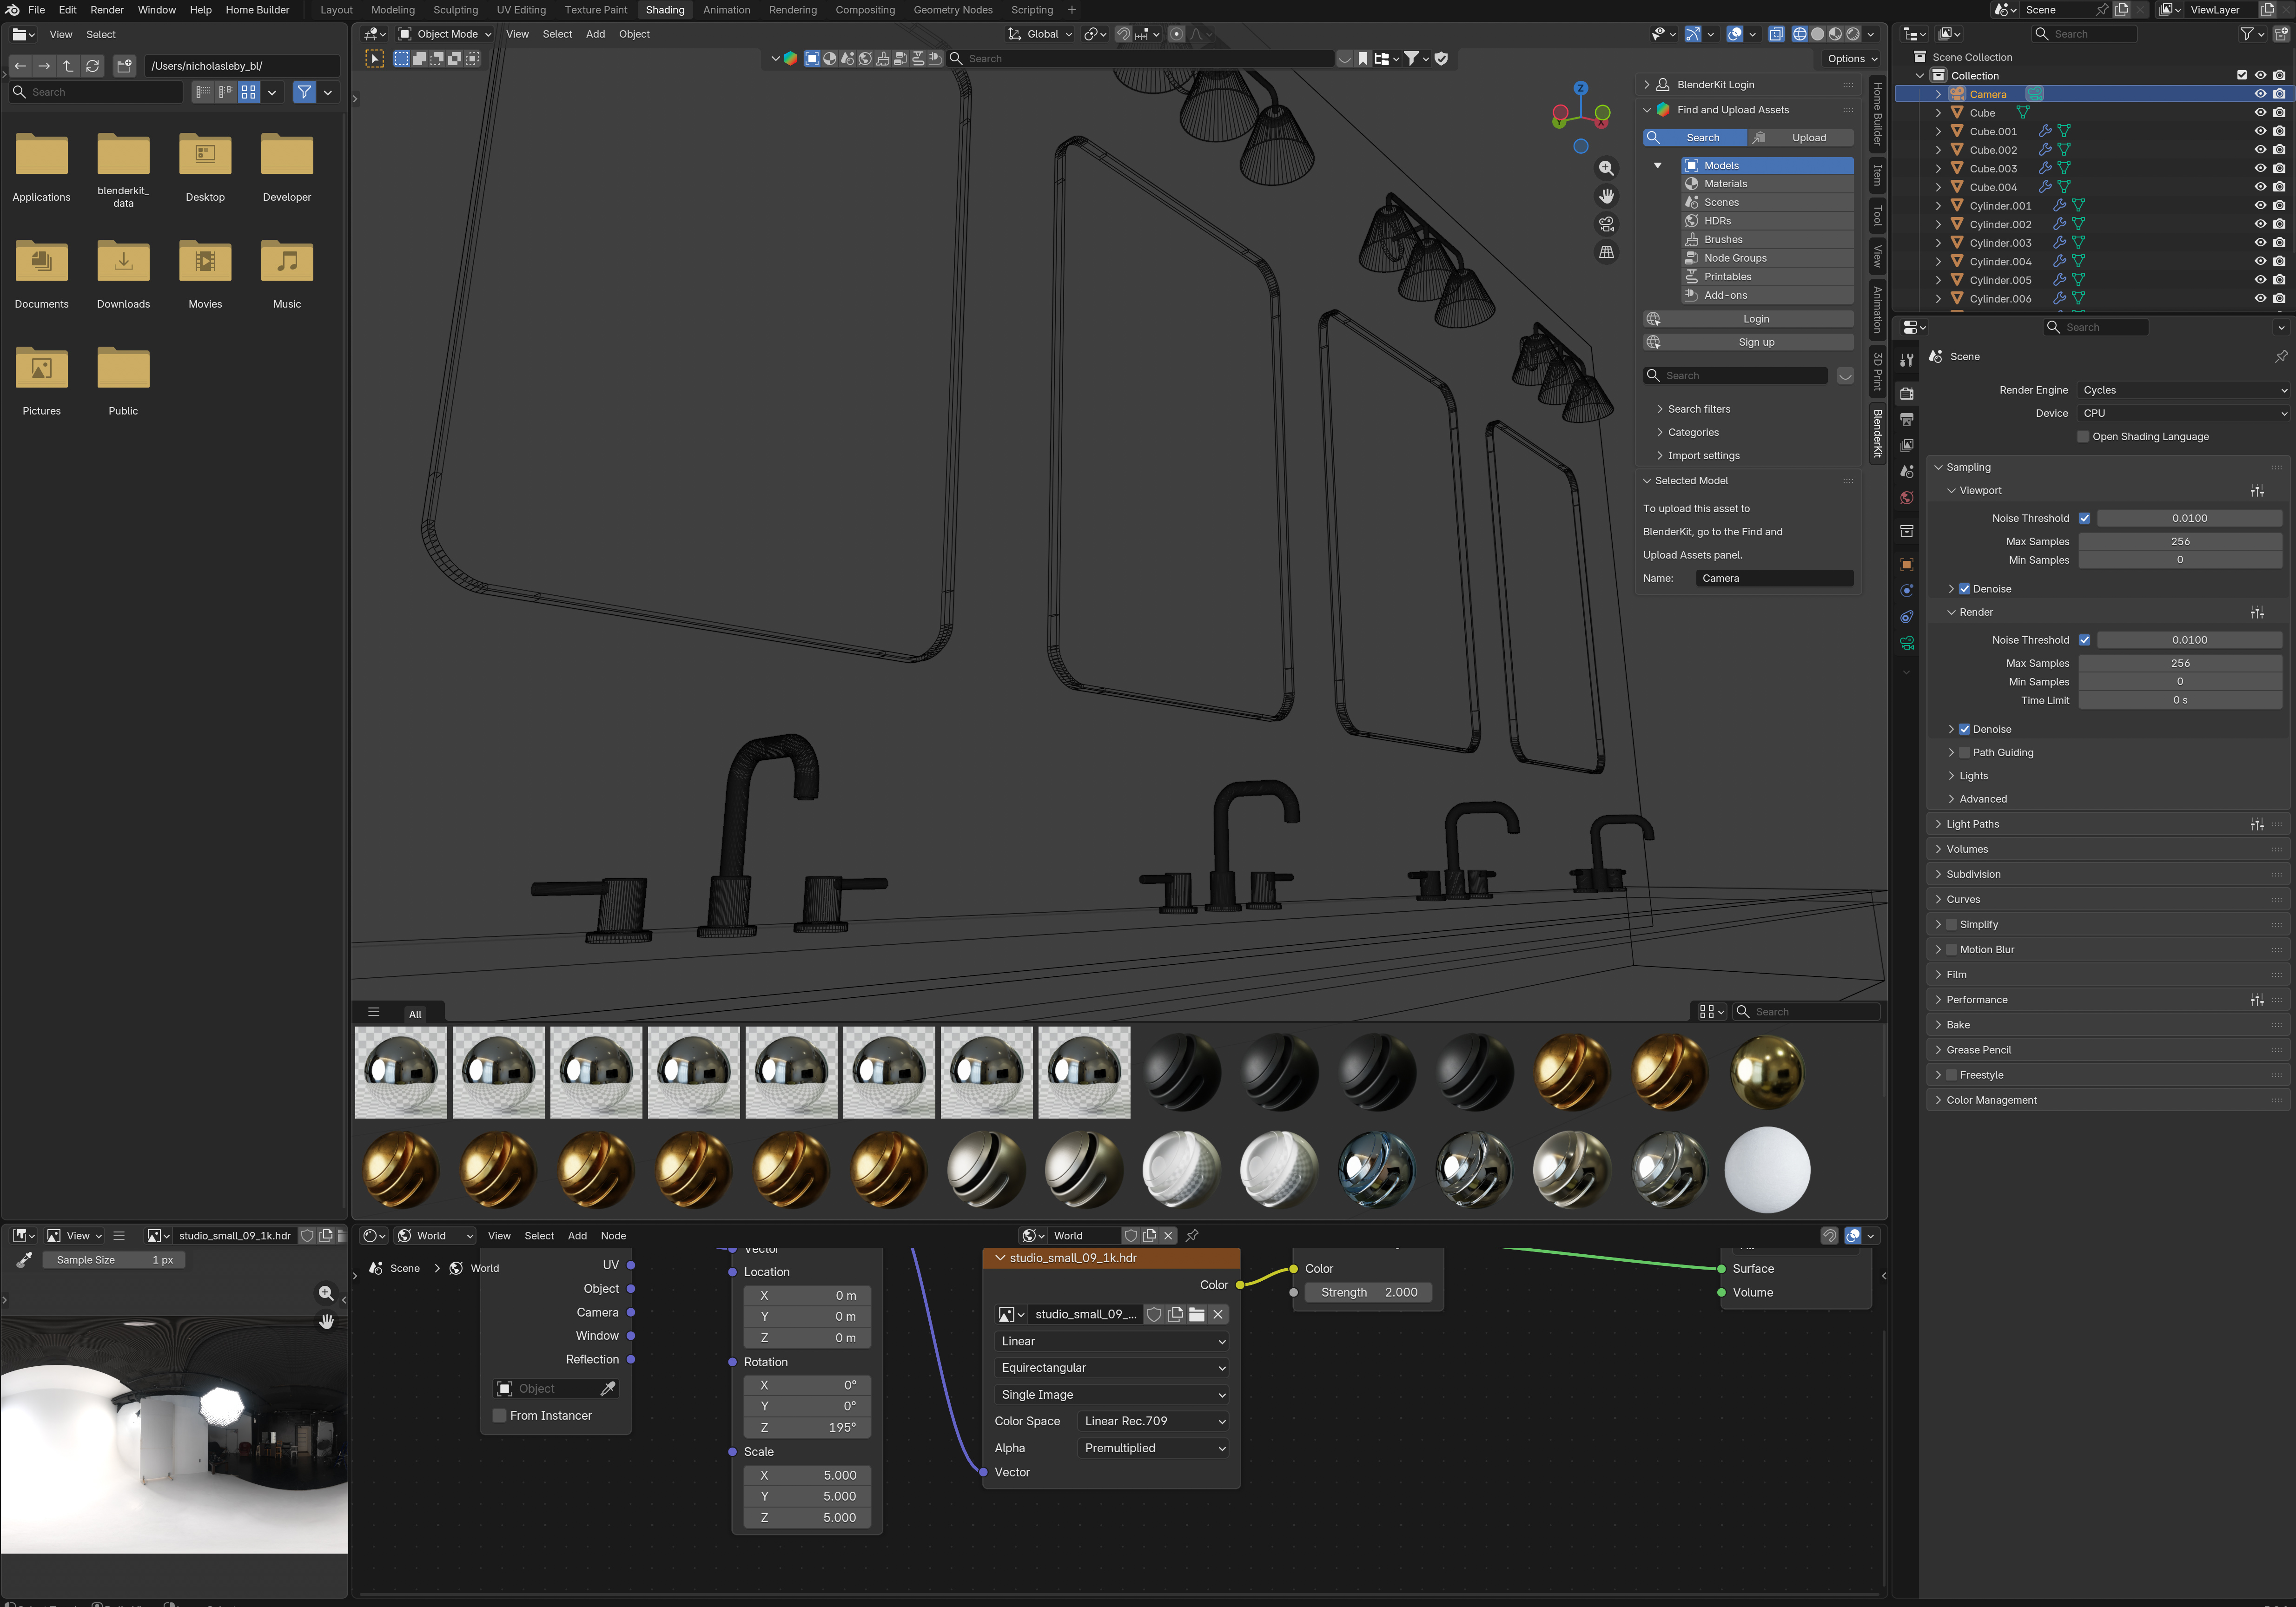This screenshot has width=2296, height=1607.
Task: Uncheck the Viewport Noise Threshold checkbox
Action: click(x=2084, y=519)
